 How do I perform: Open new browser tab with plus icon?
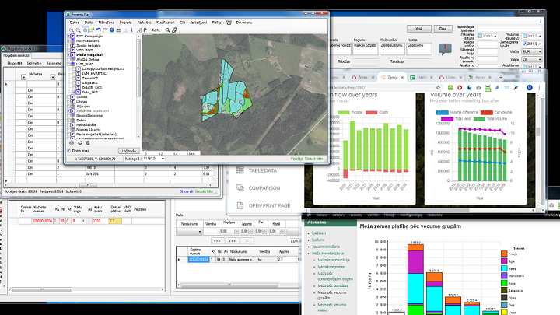(x=500, y=78)
